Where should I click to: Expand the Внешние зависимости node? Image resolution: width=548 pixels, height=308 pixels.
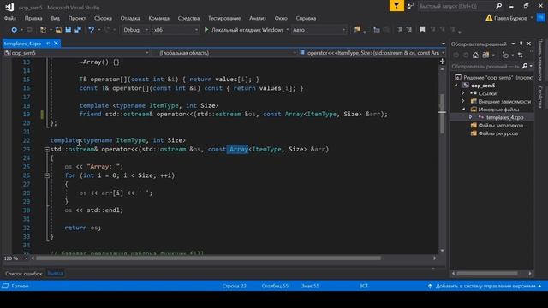click(462, 101)
